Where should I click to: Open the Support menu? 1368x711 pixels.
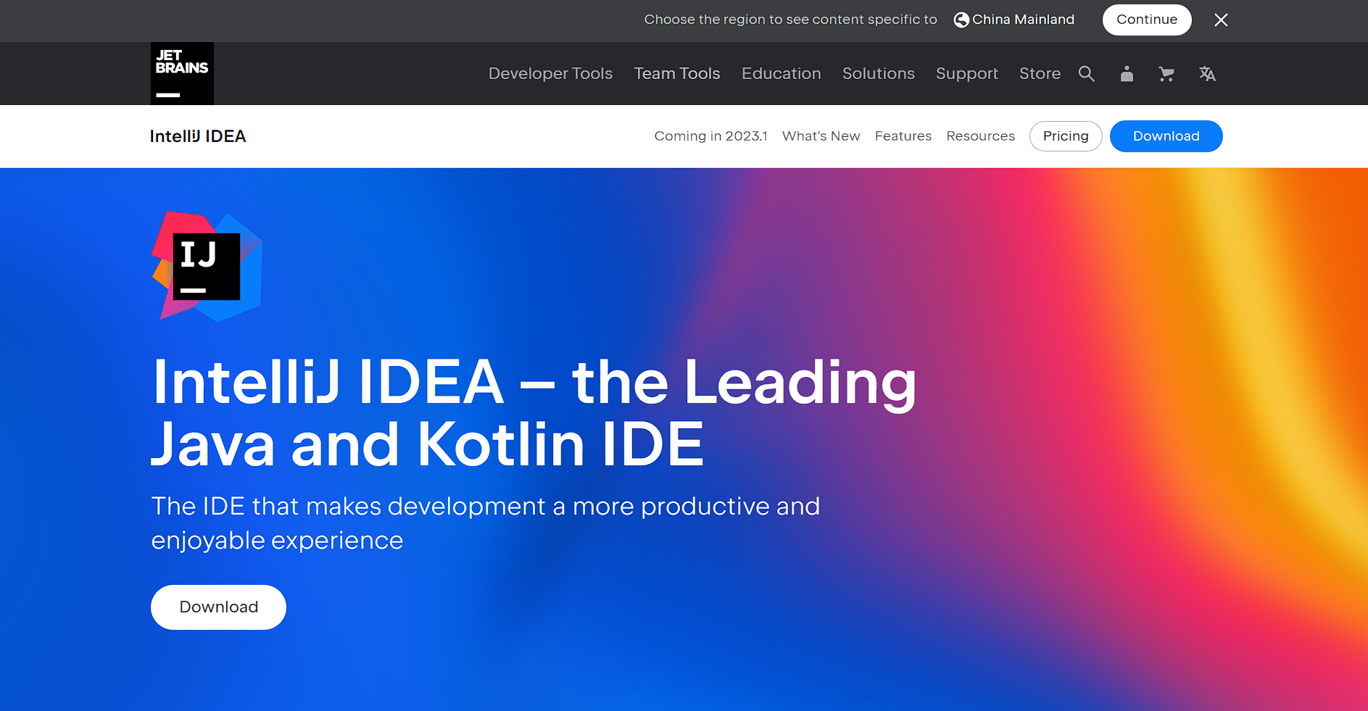(x=967, y=73)
